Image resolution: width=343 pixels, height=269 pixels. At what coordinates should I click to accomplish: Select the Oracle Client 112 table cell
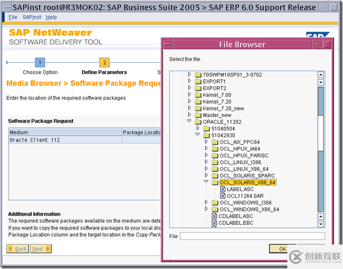(x=65, y=140)
